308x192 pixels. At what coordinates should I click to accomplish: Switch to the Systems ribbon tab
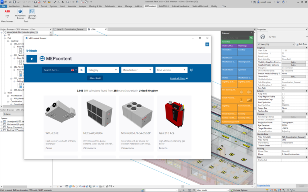(x=53, y=6)
